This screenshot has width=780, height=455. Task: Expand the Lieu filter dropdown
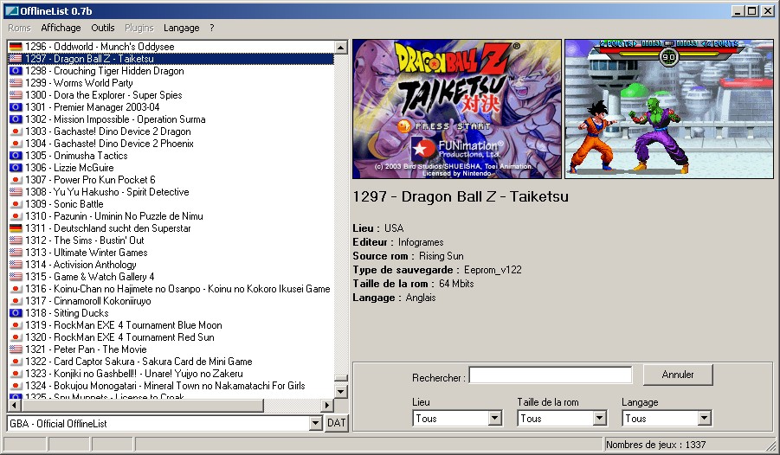pos(494,418)
